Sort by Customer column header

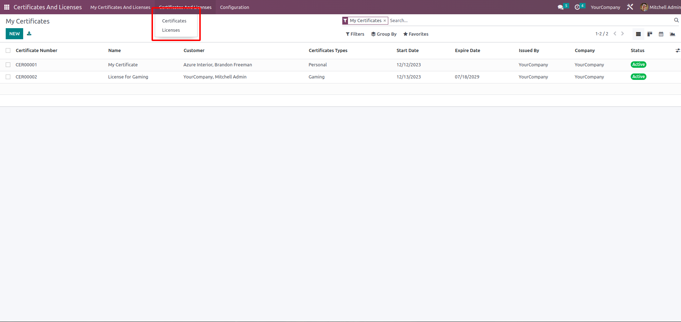coord(194,51)
